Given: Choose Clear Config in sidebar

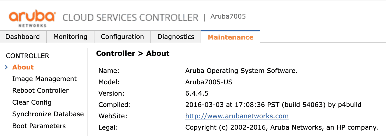Looking at the screenshot, I should (x=32, y=102).
